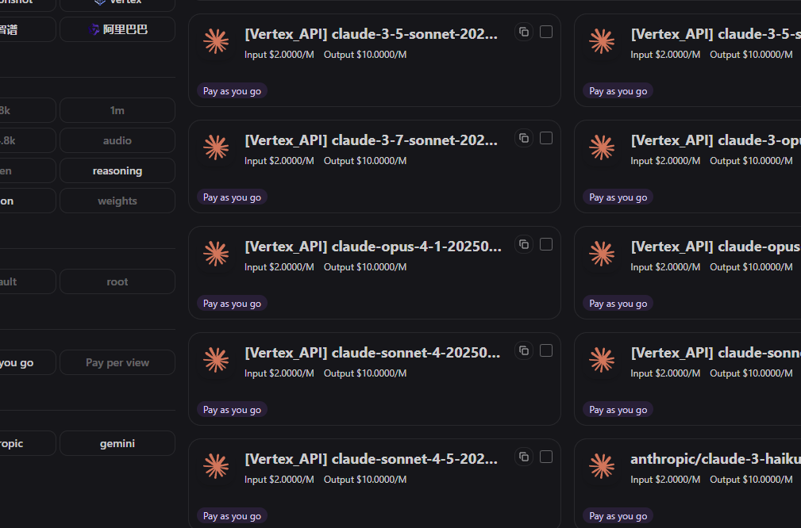Screen dimensions: 801x528
Task: Copy the claude-3-7-sonnet-202... model name
Action: pos(524,138)
